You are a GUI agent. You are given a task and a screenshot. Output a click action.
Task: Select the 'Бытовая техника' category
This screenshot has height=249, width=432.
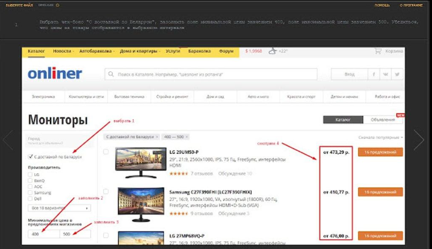129,97
